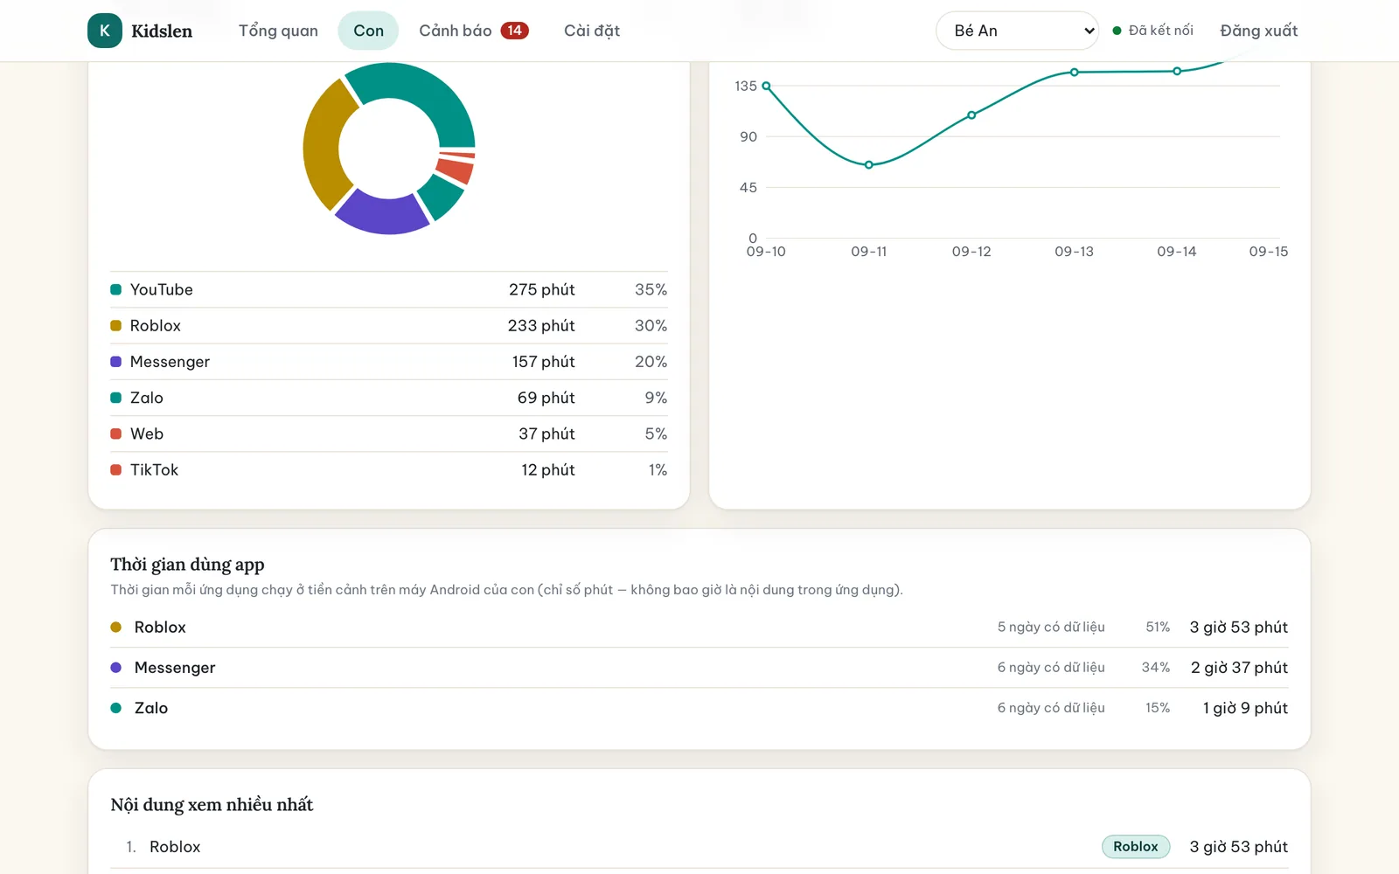The image size is (1399, 874).
Task: Click the Đã kết nối status text
Action: tap(1160, 31)
